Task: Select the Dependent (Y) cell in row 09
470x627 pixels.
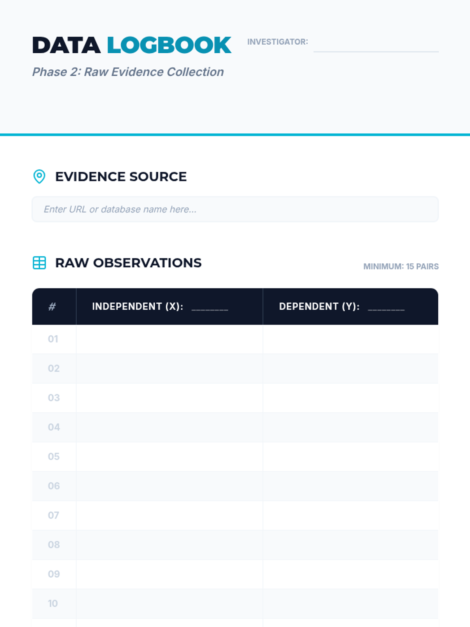Action: tap(350, 574)
